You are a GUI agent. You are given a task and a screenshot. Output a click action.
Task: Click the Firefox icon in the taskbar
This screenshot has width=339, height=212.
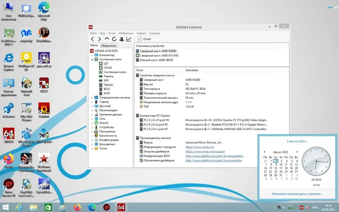77,207
